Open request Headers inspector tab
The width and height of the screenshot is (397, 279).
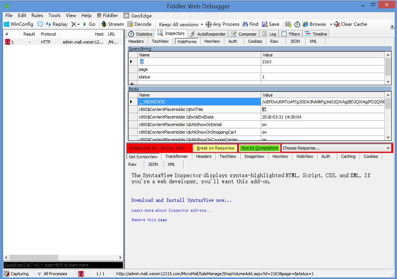(x=136, y=41)
